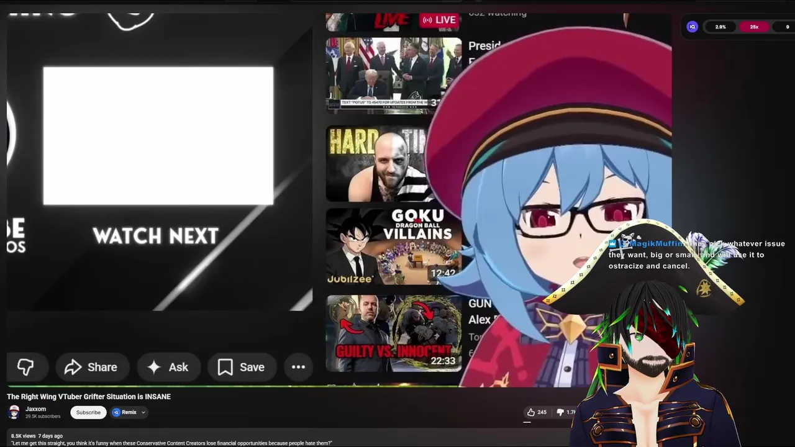The height and width of the screenshot is (447, 795).
Task: Open the Jaxxom channel avatar
Action: point(14,412)
